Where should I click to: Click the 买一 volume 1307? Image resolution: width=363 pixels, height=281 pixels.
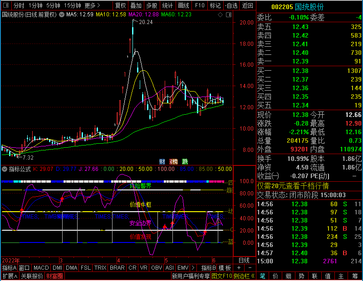tap(354, 71)
